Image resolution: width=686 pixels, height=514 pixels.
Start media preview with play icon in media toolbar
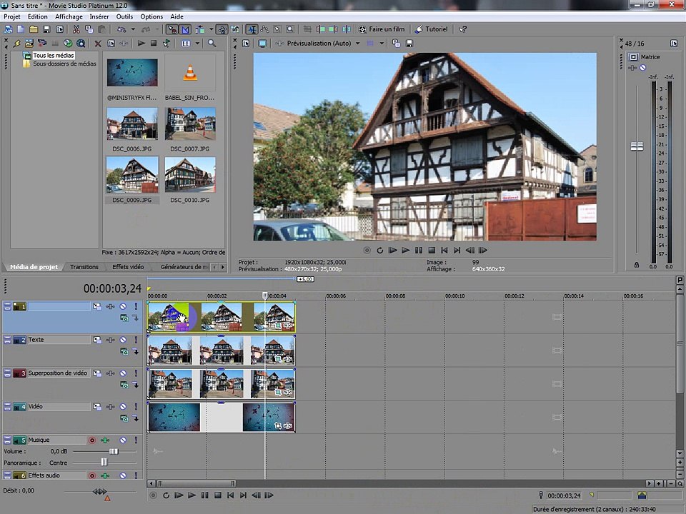tap(141, 44)
